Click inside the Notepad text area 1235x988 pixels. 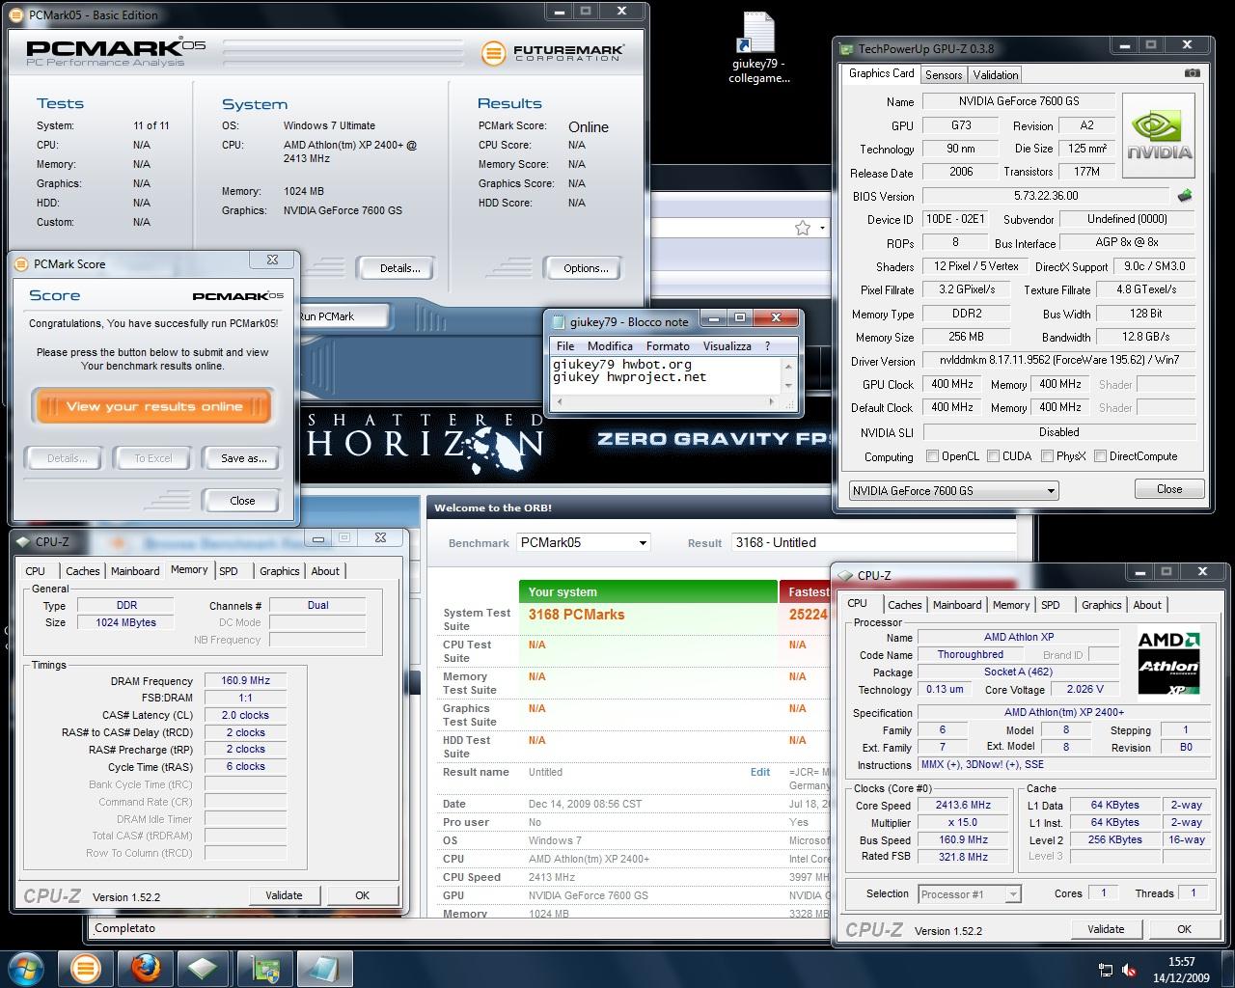[x=666, y=376]
